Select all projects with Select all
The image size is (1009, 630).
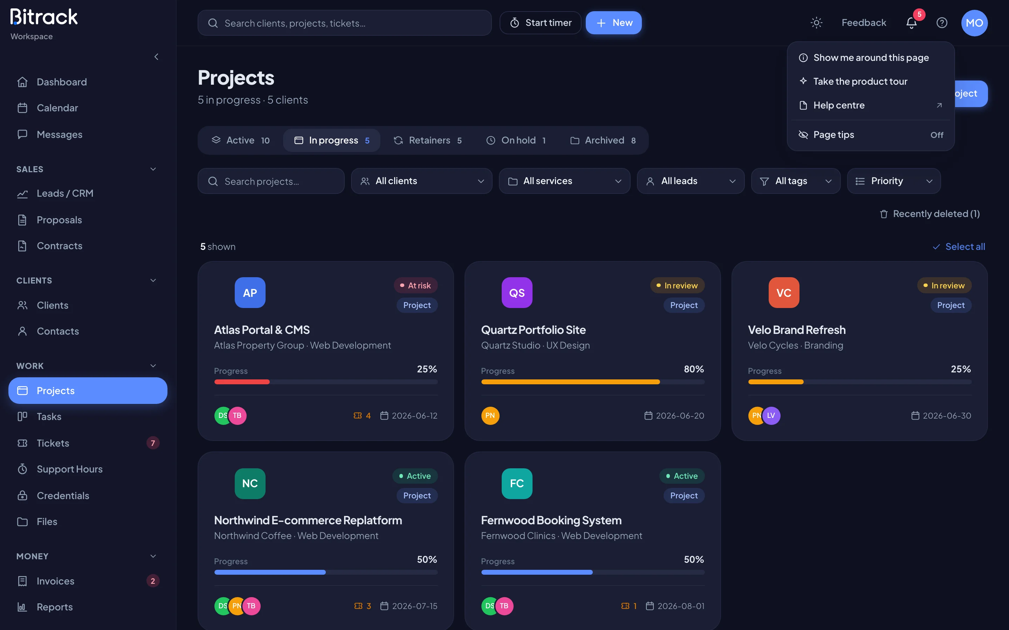pyautogui.click(x=959, y=247)
